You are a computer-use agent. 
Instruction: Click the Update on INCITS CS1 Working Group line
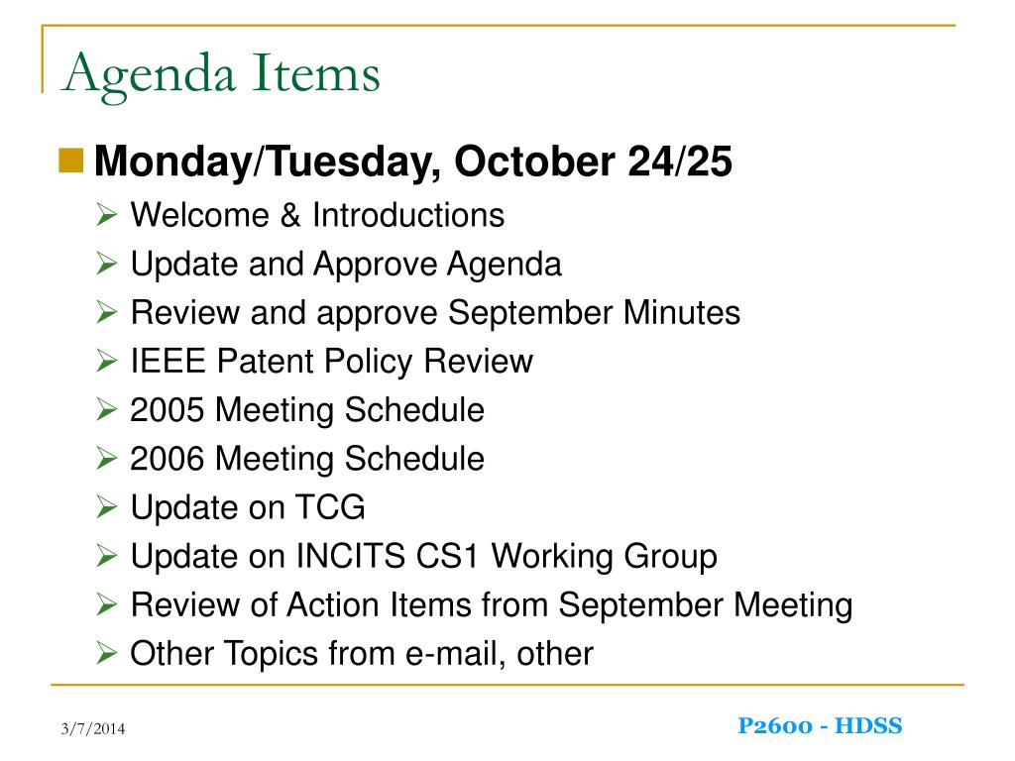(x=424, y=557)
